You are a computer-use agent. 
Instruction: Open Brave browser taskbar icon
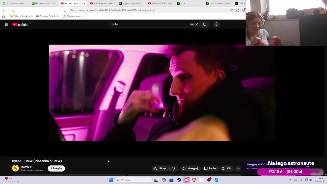194,180
